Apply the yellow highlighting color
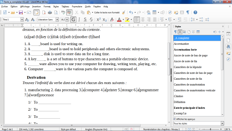 click(127, 19)
